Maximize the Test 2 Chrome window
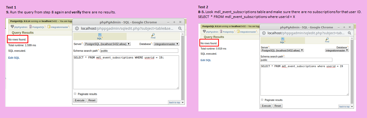The width and height of the screenshot is (367, 118). click(x=344, y=27)
